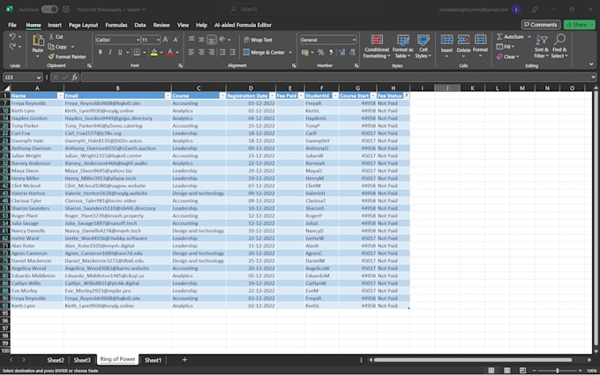This screenshot has height=375, width=600.
Task: Increase font size with the larger A
Action: point(166,40)
